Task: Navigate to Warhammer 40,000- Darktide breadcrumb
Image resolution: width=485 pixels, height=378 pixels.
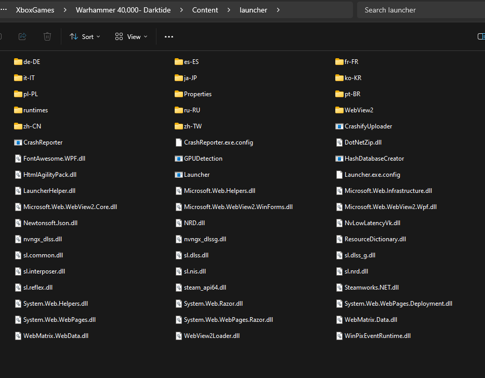Action: pyautogui.click(x=123, y=10)
